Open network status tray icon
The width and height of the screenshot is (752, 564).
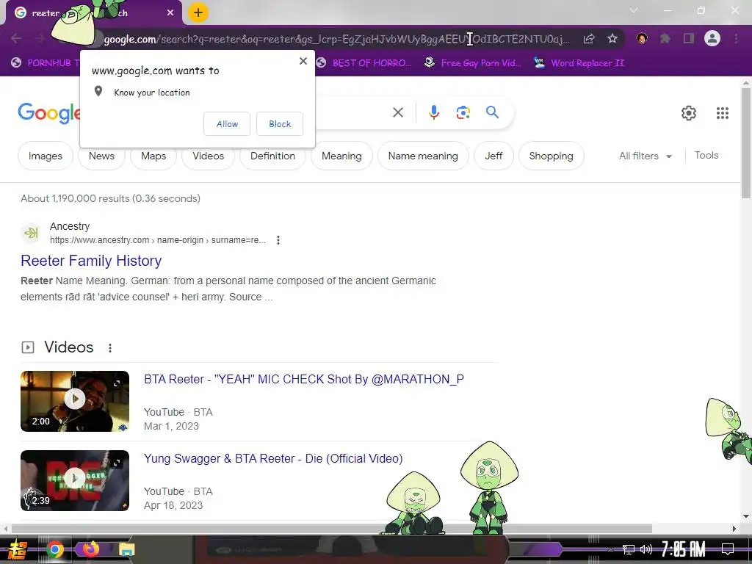(x=629, y=549)
